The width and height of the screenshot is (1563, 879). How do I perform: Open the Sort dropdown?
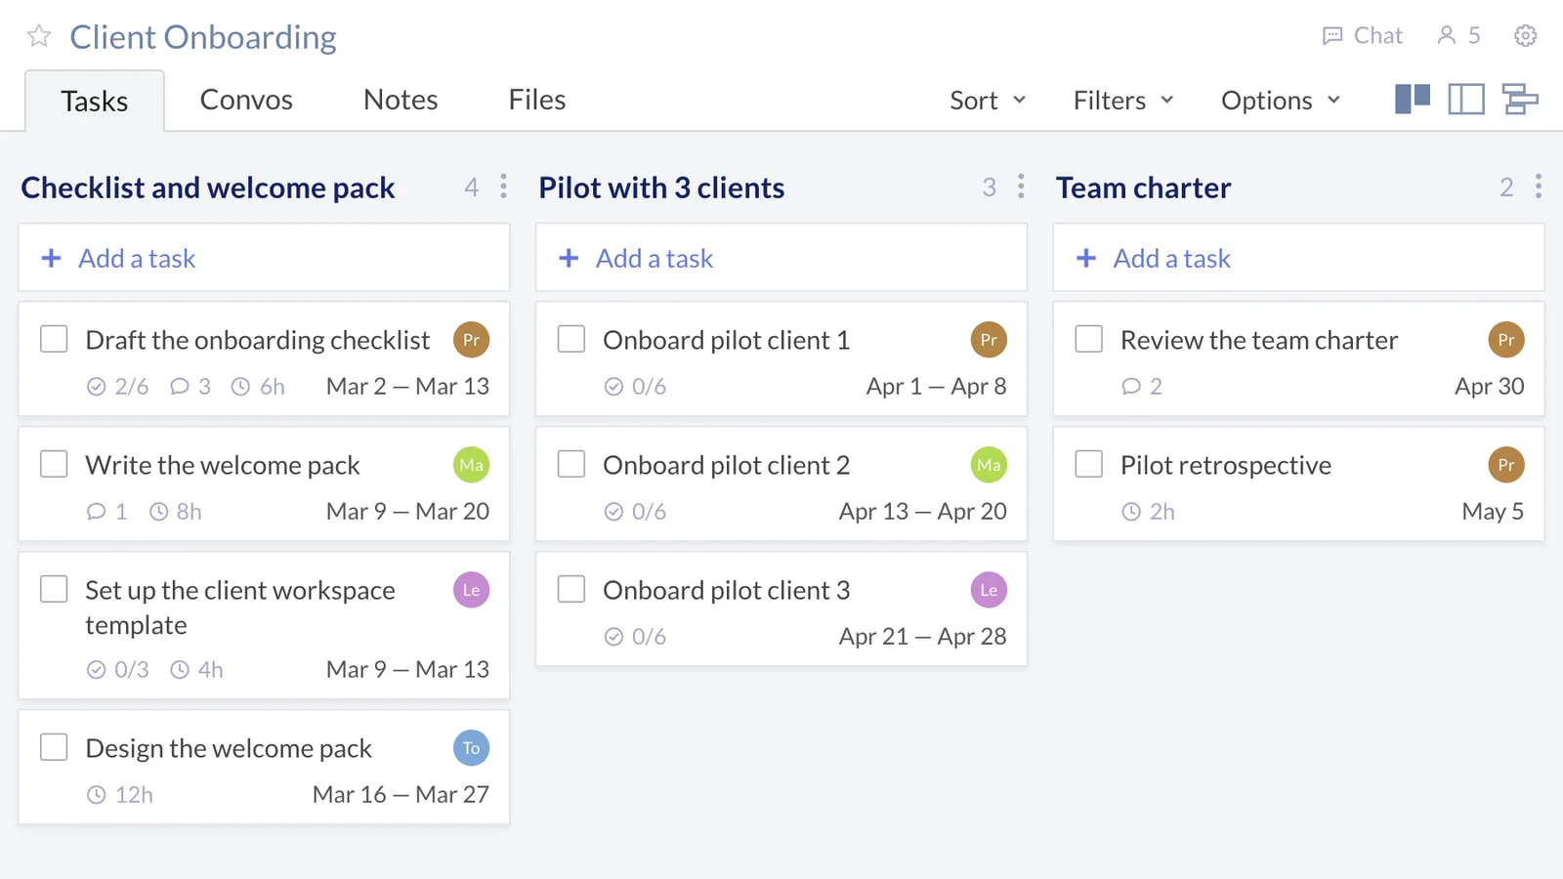pos(988,101)
